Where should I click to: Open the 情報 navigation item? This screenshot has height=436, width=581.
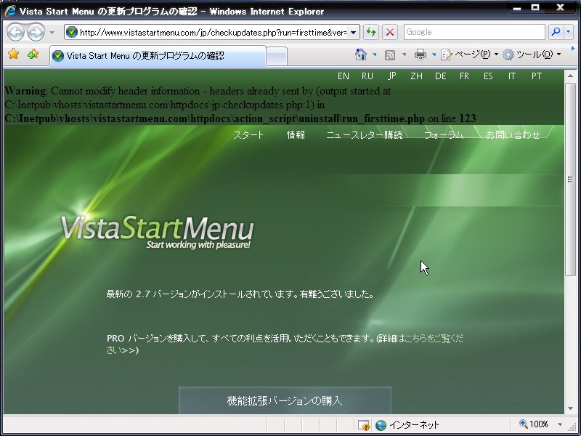click(296, 135)
